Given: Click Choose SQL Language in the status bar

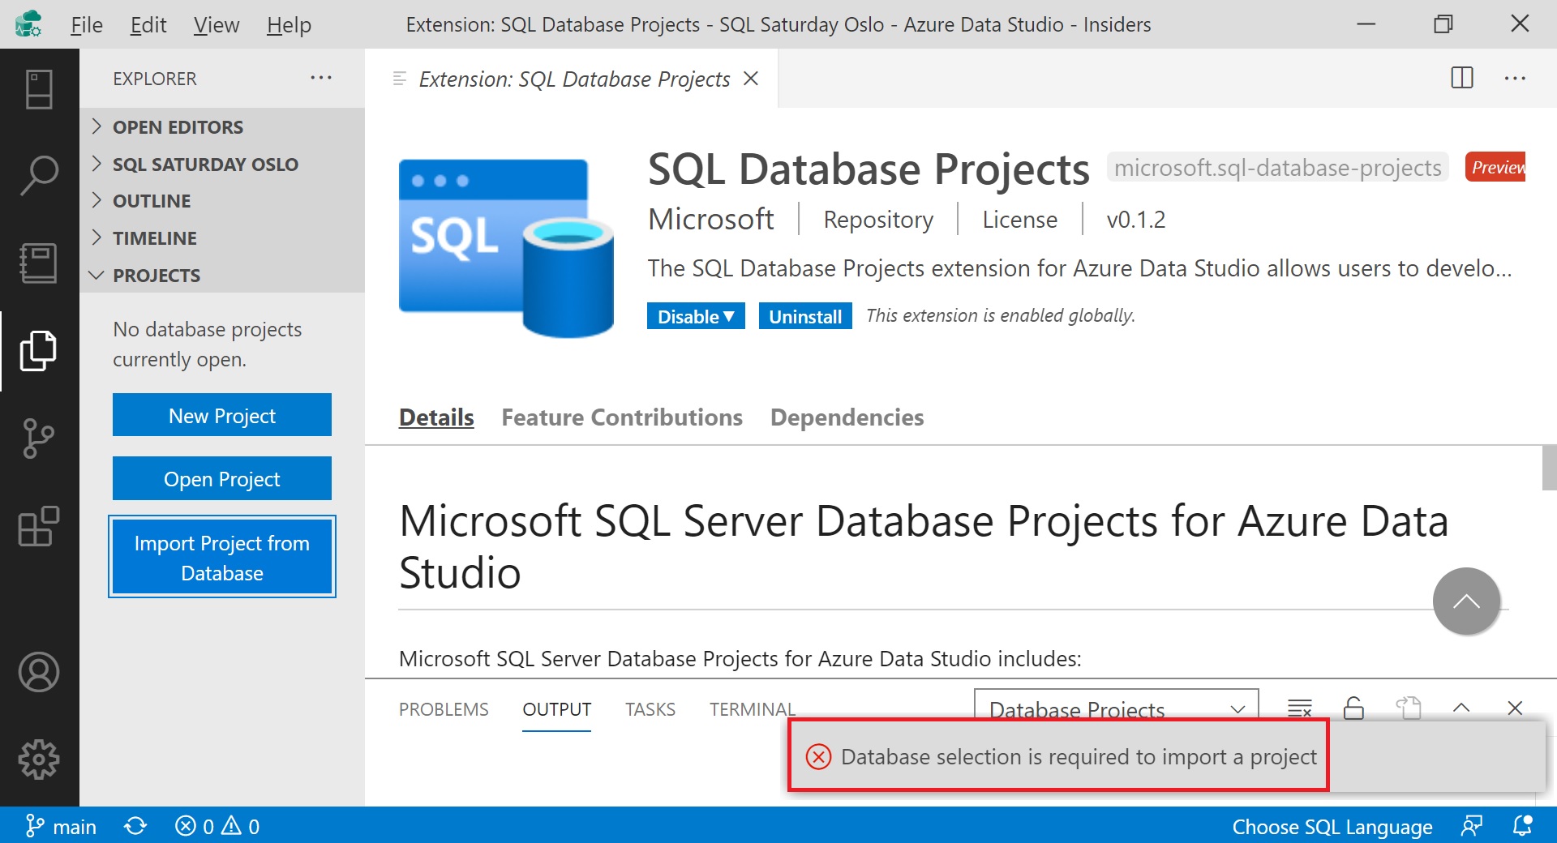Looking at the screenshot, I should pos(1332,826).
